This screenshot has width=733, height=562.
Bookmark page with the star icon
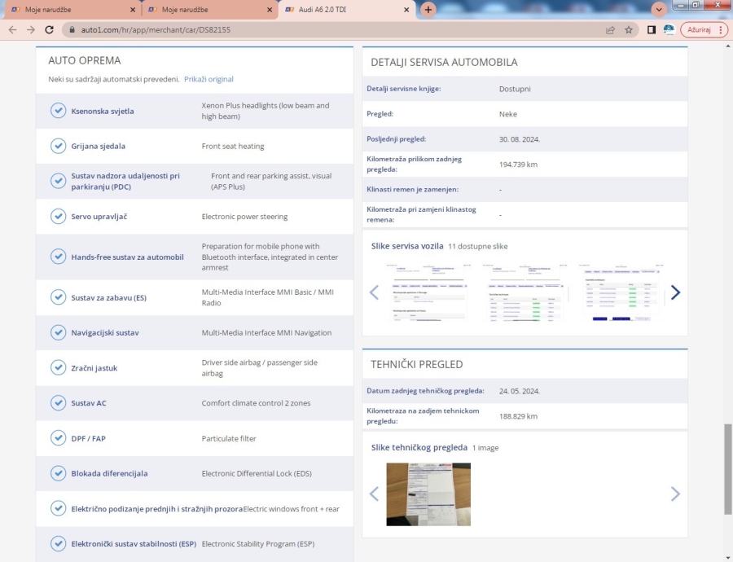tap(629, 30)
